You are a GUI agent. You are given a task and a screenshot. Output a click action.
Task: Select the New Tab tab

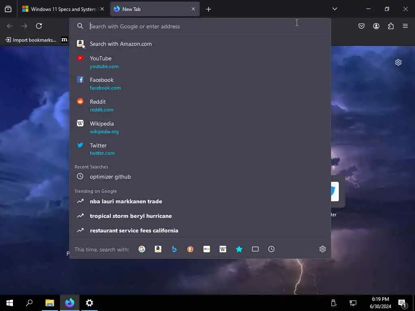155,9
